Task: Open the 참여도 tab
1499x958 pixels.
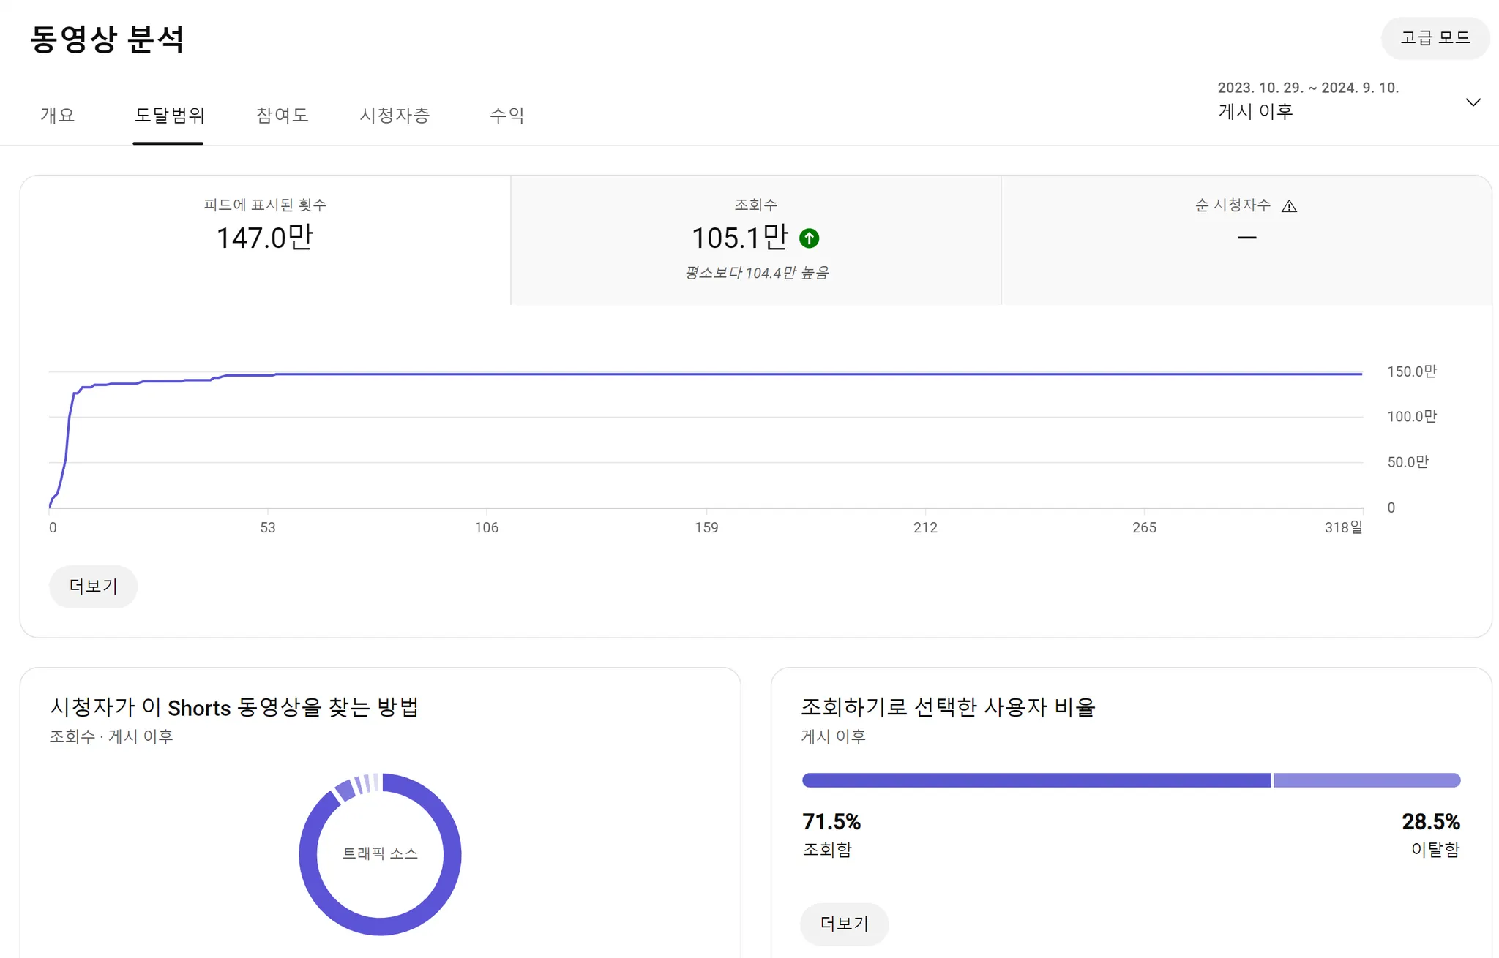Action: (282, 115)
